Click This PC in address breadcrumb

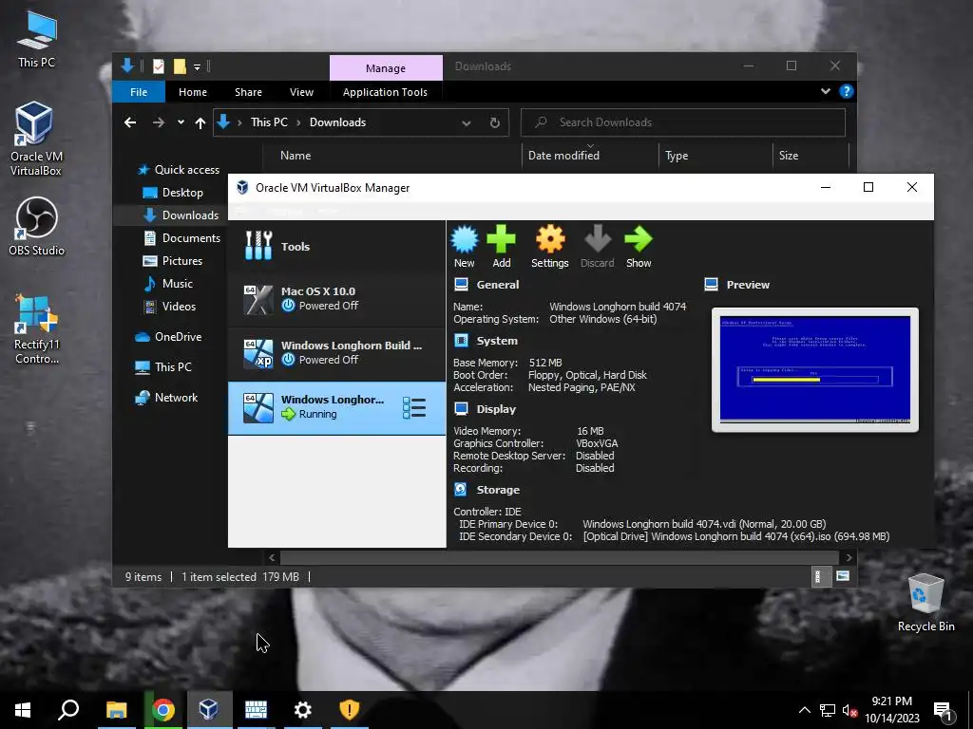click(x=269, y=122)
